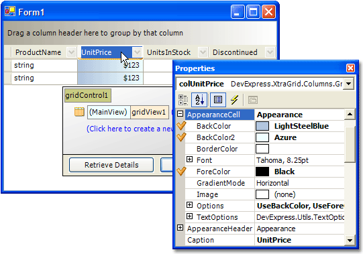The height and width of the screenshot is (254, 363).
Task: Click the BackColor2 checkmark indicator
Action: (181, 137)
